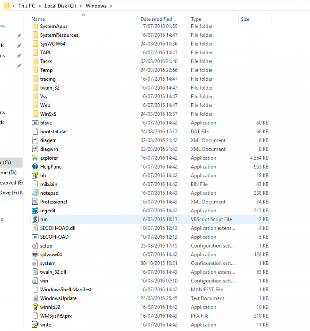Screen dimensions: 310x331
Task: Click the WMSysPr9.prx file icon
Action: (x=35, y=316)
